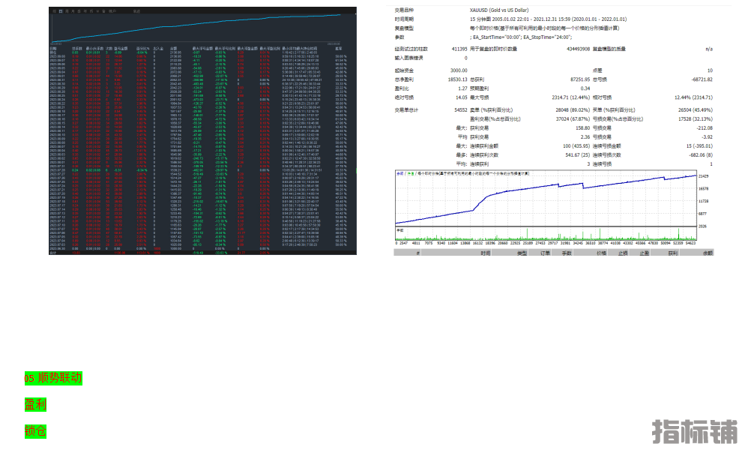Image resolution: width=748 pixels, height=450 pixels.
Task: Select the 月 period tab in the dark panel
Action: point(73,11)
